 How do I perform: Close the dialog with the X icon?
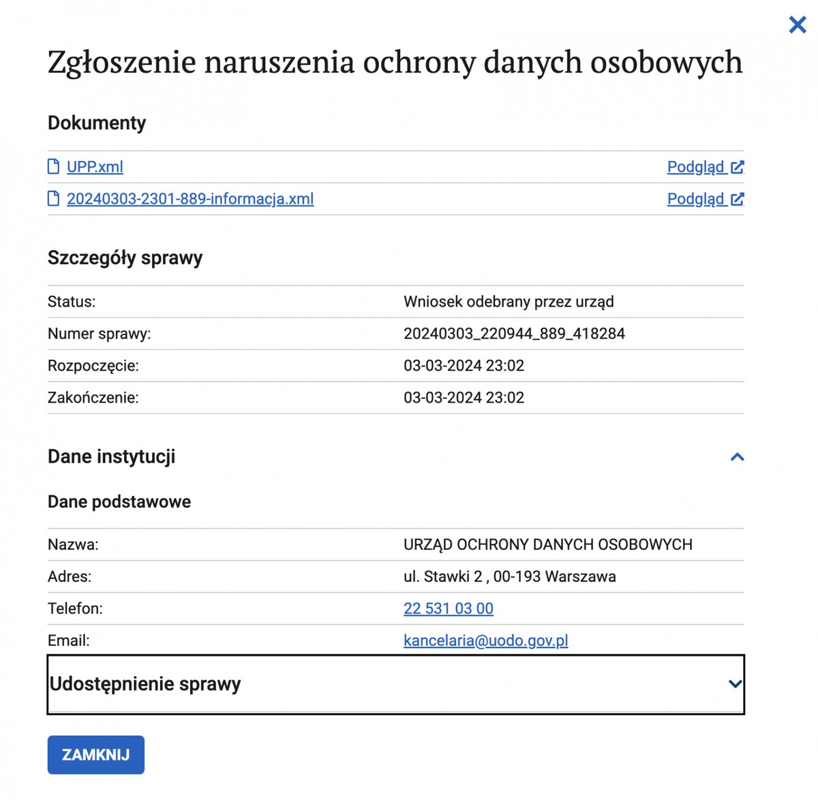(x=797, y=25)
